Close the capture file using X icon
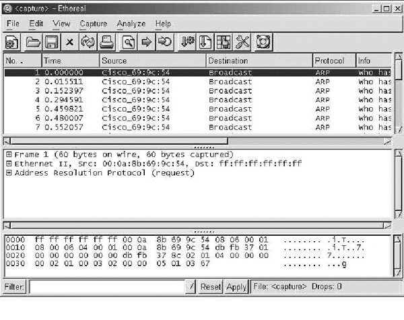Screen dimensions: 404x320 click(69, 42)
